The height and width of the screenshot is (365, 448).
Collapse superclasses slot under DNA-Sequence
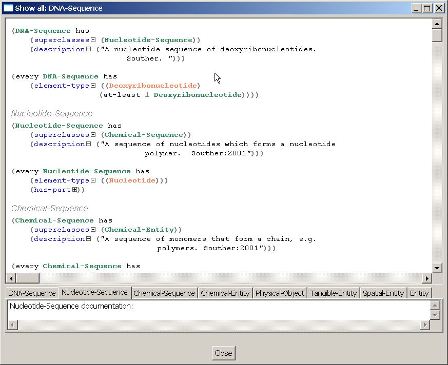[93, 40]
